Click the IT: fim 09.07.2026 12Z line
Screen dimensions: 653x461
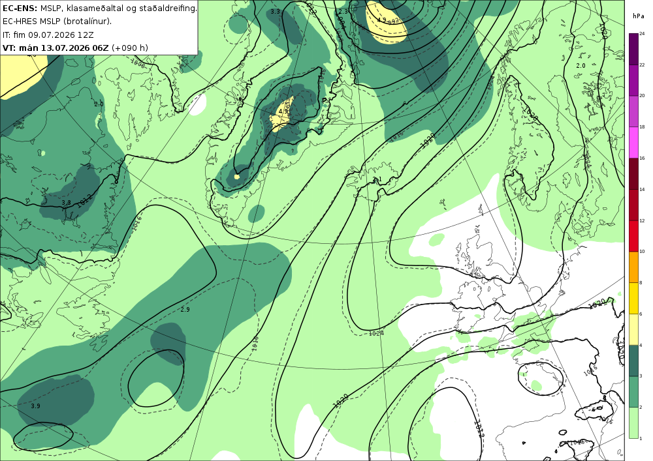click(x=48, y=35)
